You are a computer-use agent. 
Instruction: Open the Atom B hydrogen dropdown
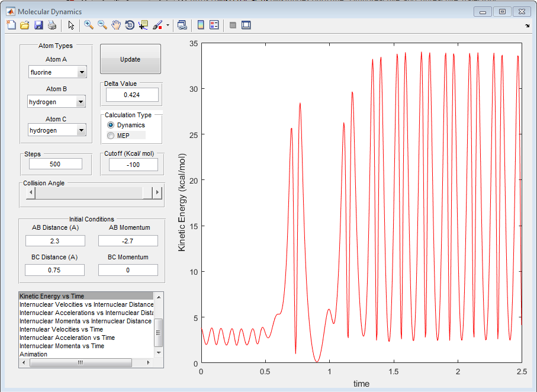click(x=82, y=102)
